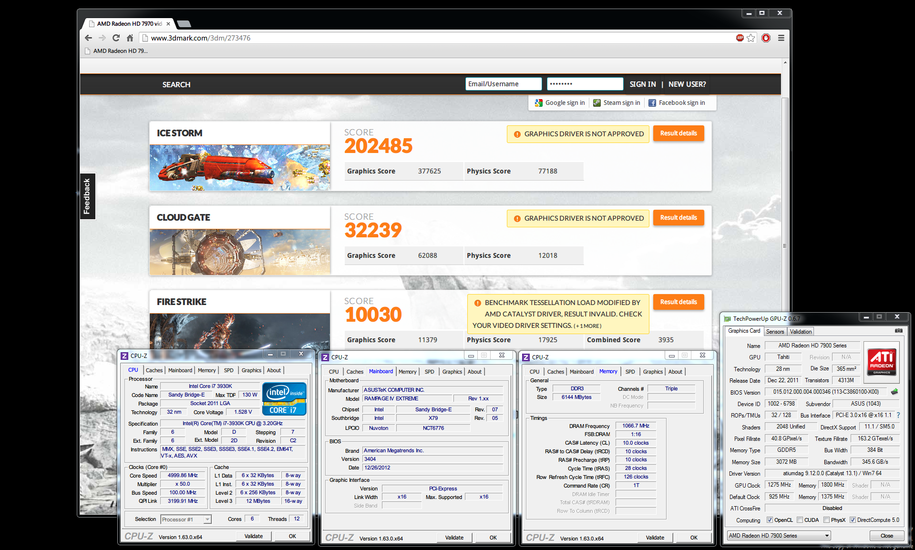Click the '1066.7 MHz' DRAM Frequency value

tap(636, 426)
